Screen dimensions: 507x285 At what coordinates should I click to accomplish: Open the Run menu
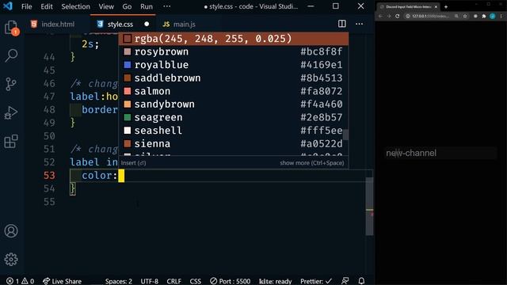click(147, 6)
